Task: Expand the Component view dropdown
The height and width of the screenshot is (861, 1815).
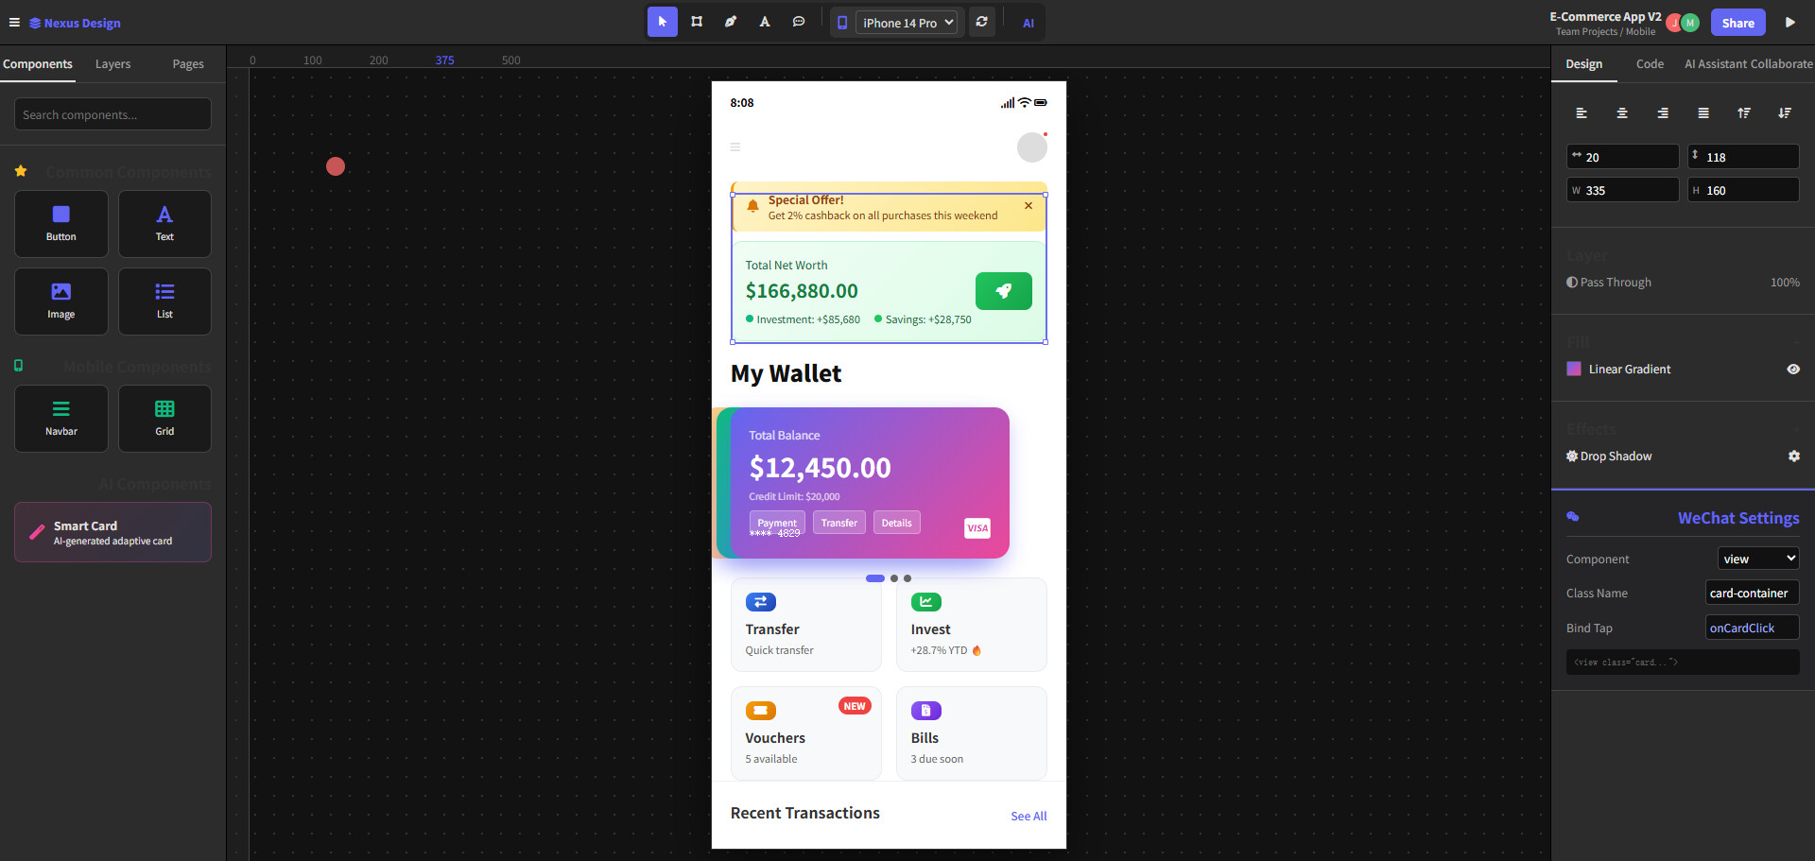Action: coord(1757,559)
